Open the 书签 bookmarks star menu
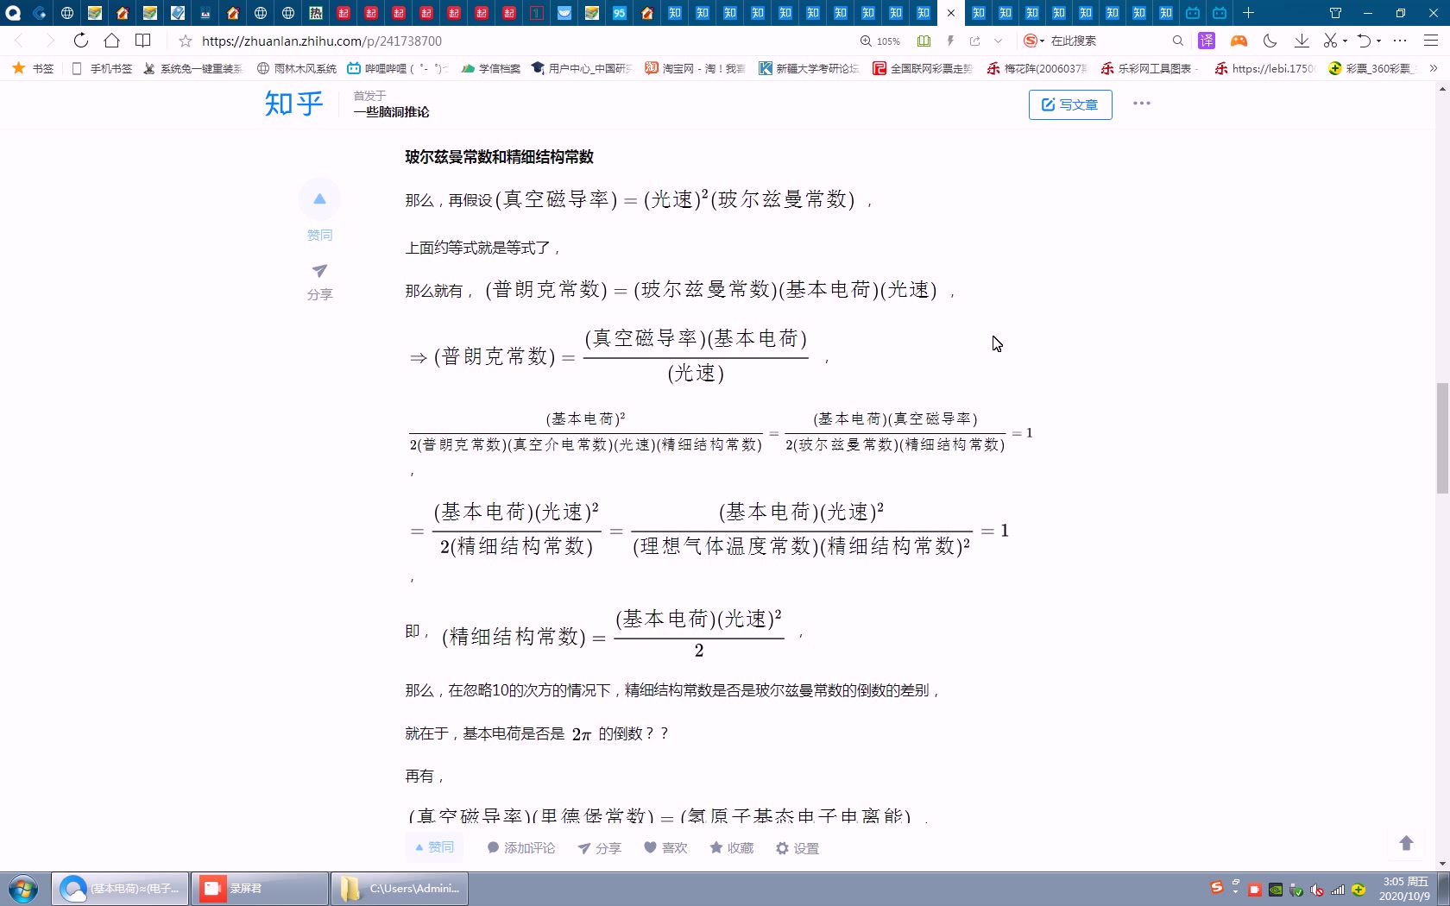1450x906 pixels. click(x=33, y=68)
